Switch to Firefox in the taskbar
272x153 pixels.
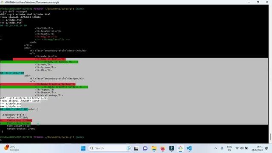click(163, 148)
